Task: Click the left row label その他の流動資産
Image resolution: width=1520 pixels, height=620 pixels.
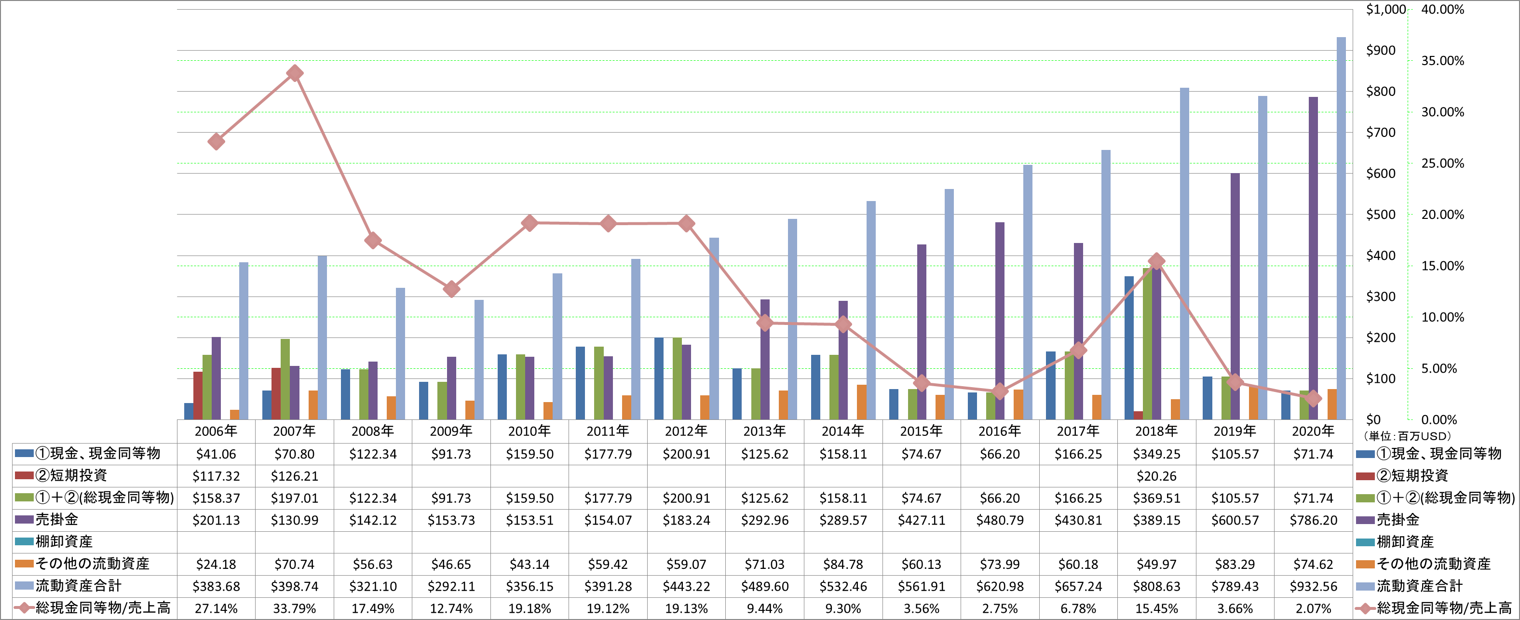Action: tap(93, 564)
